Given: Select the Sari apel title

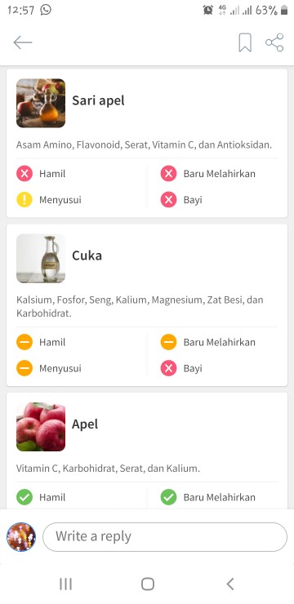Looking at the screenshot, I should point(98,101).
